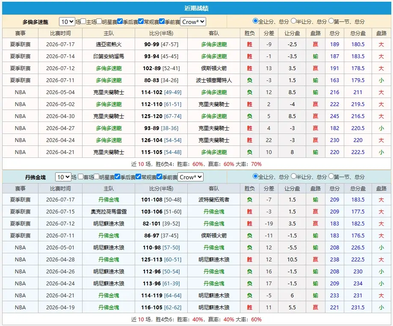Click the 125-120 score
Image resolution: width=393 pixels, height=326 pixels.
click(152, 116)
